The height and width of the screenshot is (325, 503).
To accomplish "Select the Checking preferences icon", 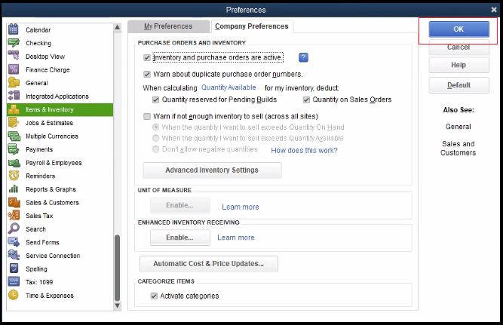I will click(13, 43).
